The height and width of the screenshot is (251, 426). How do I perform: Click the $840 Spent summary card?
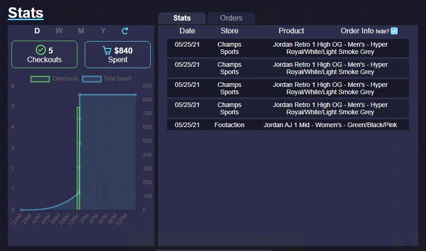(x=118, y=54)
